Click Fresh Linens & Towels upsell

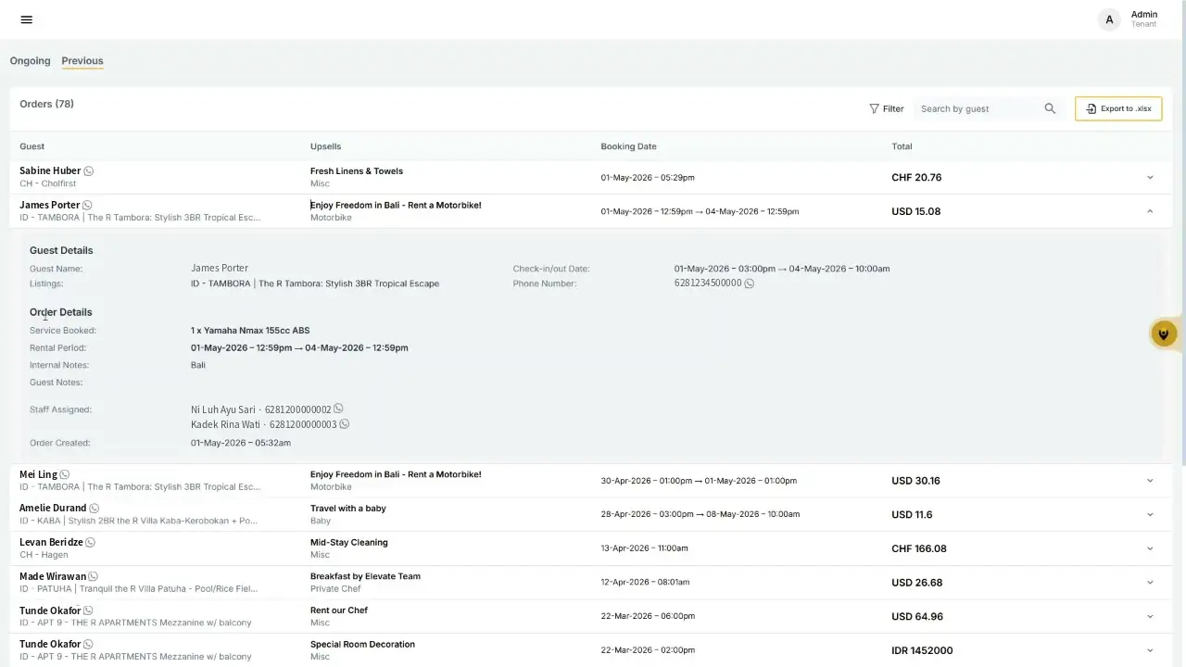[x=357, y=170]
